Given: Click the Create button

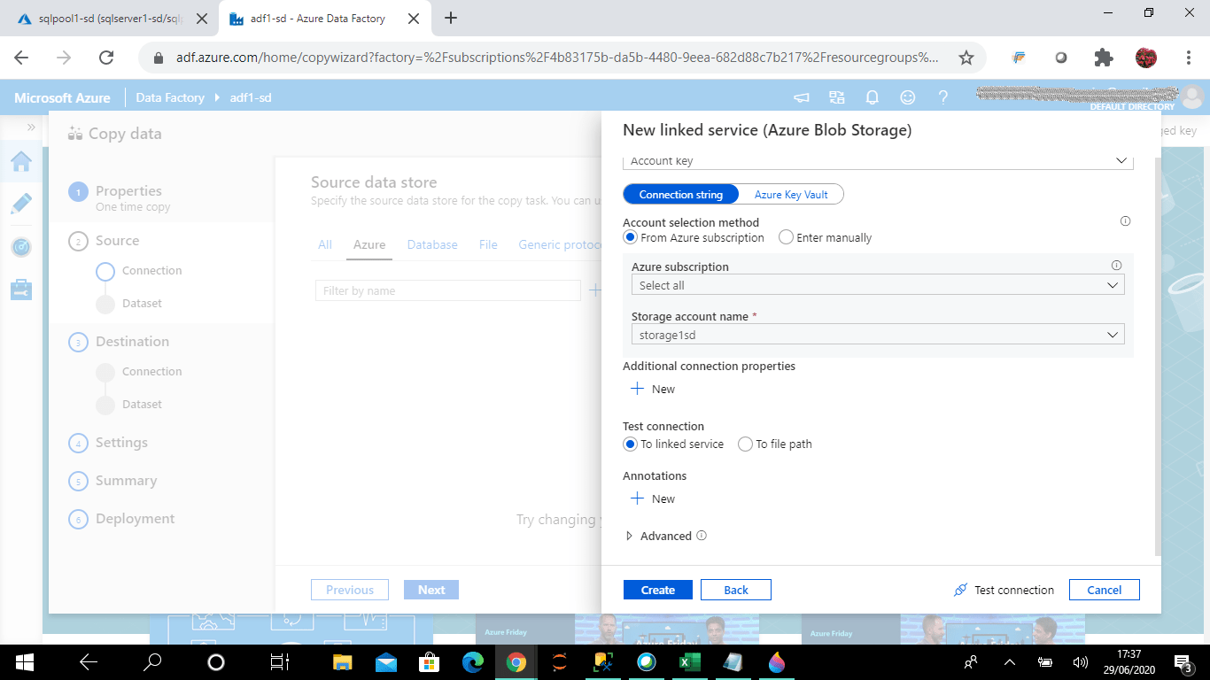Looking at the screenshot, I should point(657,589).
